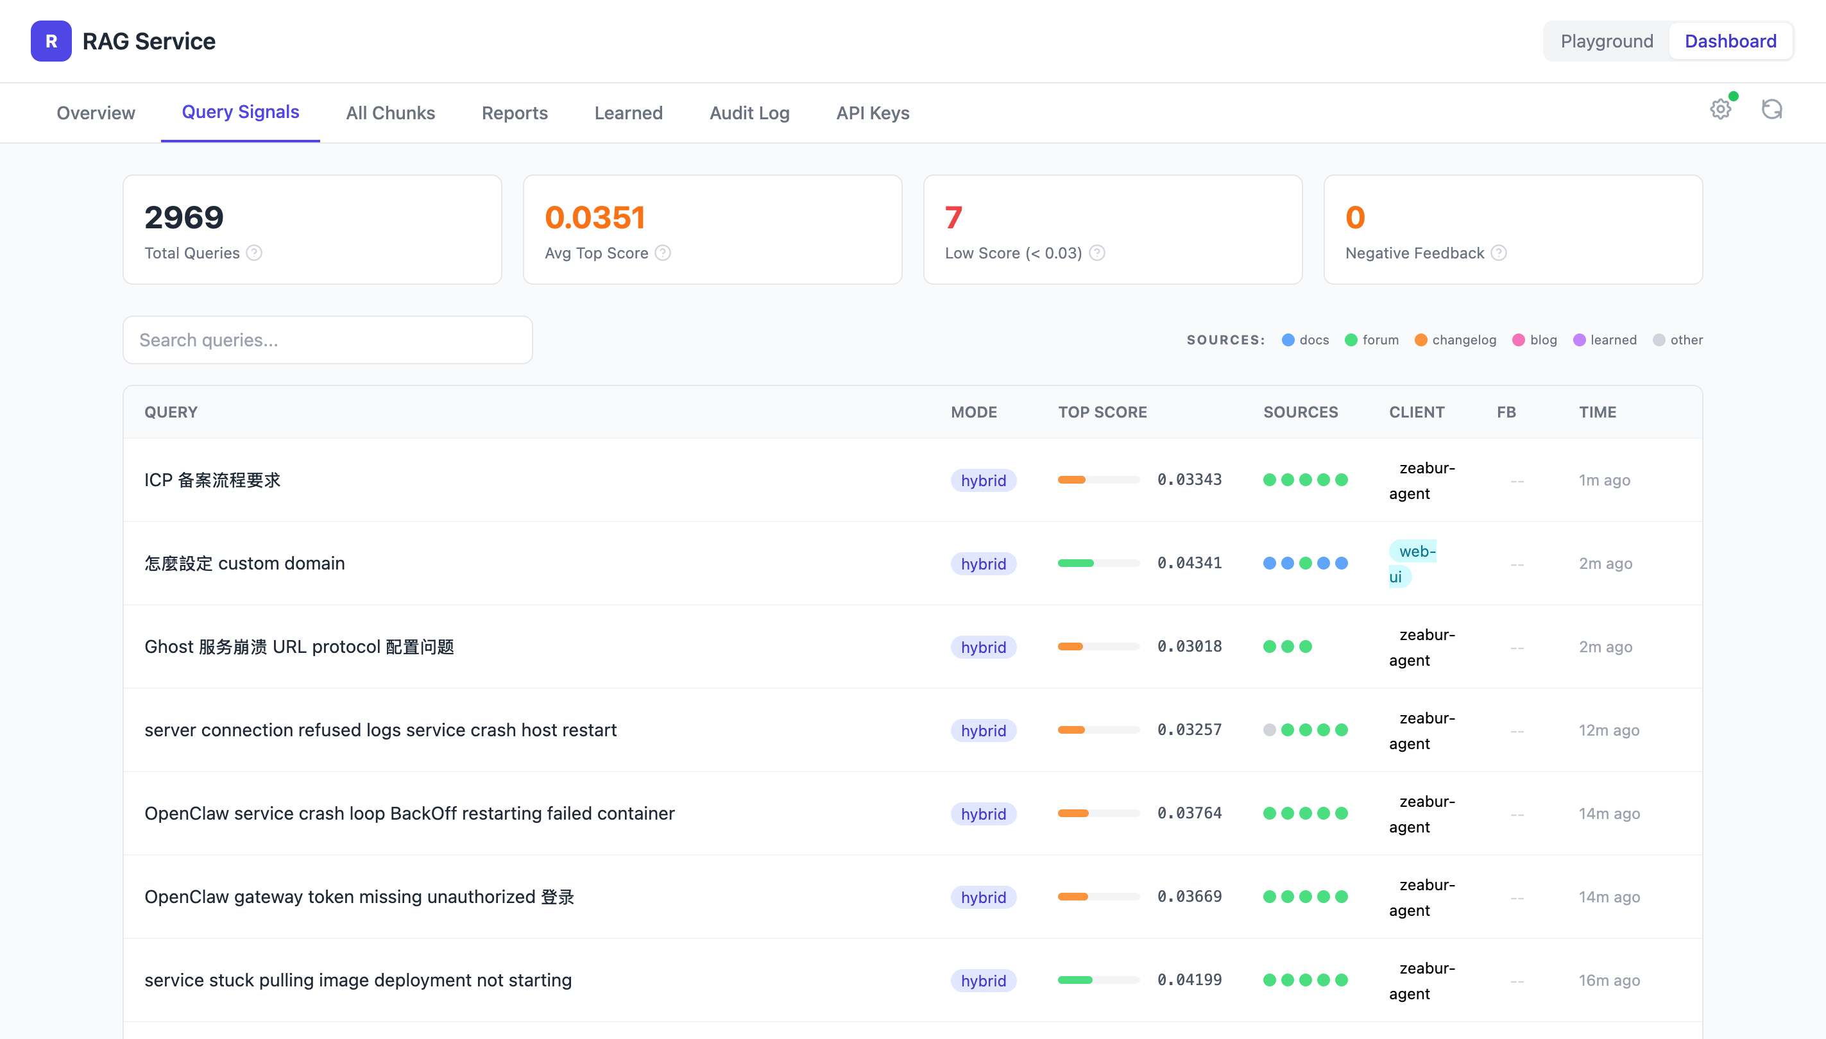Open the All Chunks tab
Screen dimensions: 1826x1039
389,113
